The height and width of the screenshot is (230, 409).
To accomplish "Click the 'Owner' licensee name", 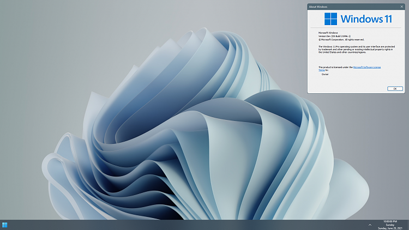I will pyautogui.click(x=325, y=74).
